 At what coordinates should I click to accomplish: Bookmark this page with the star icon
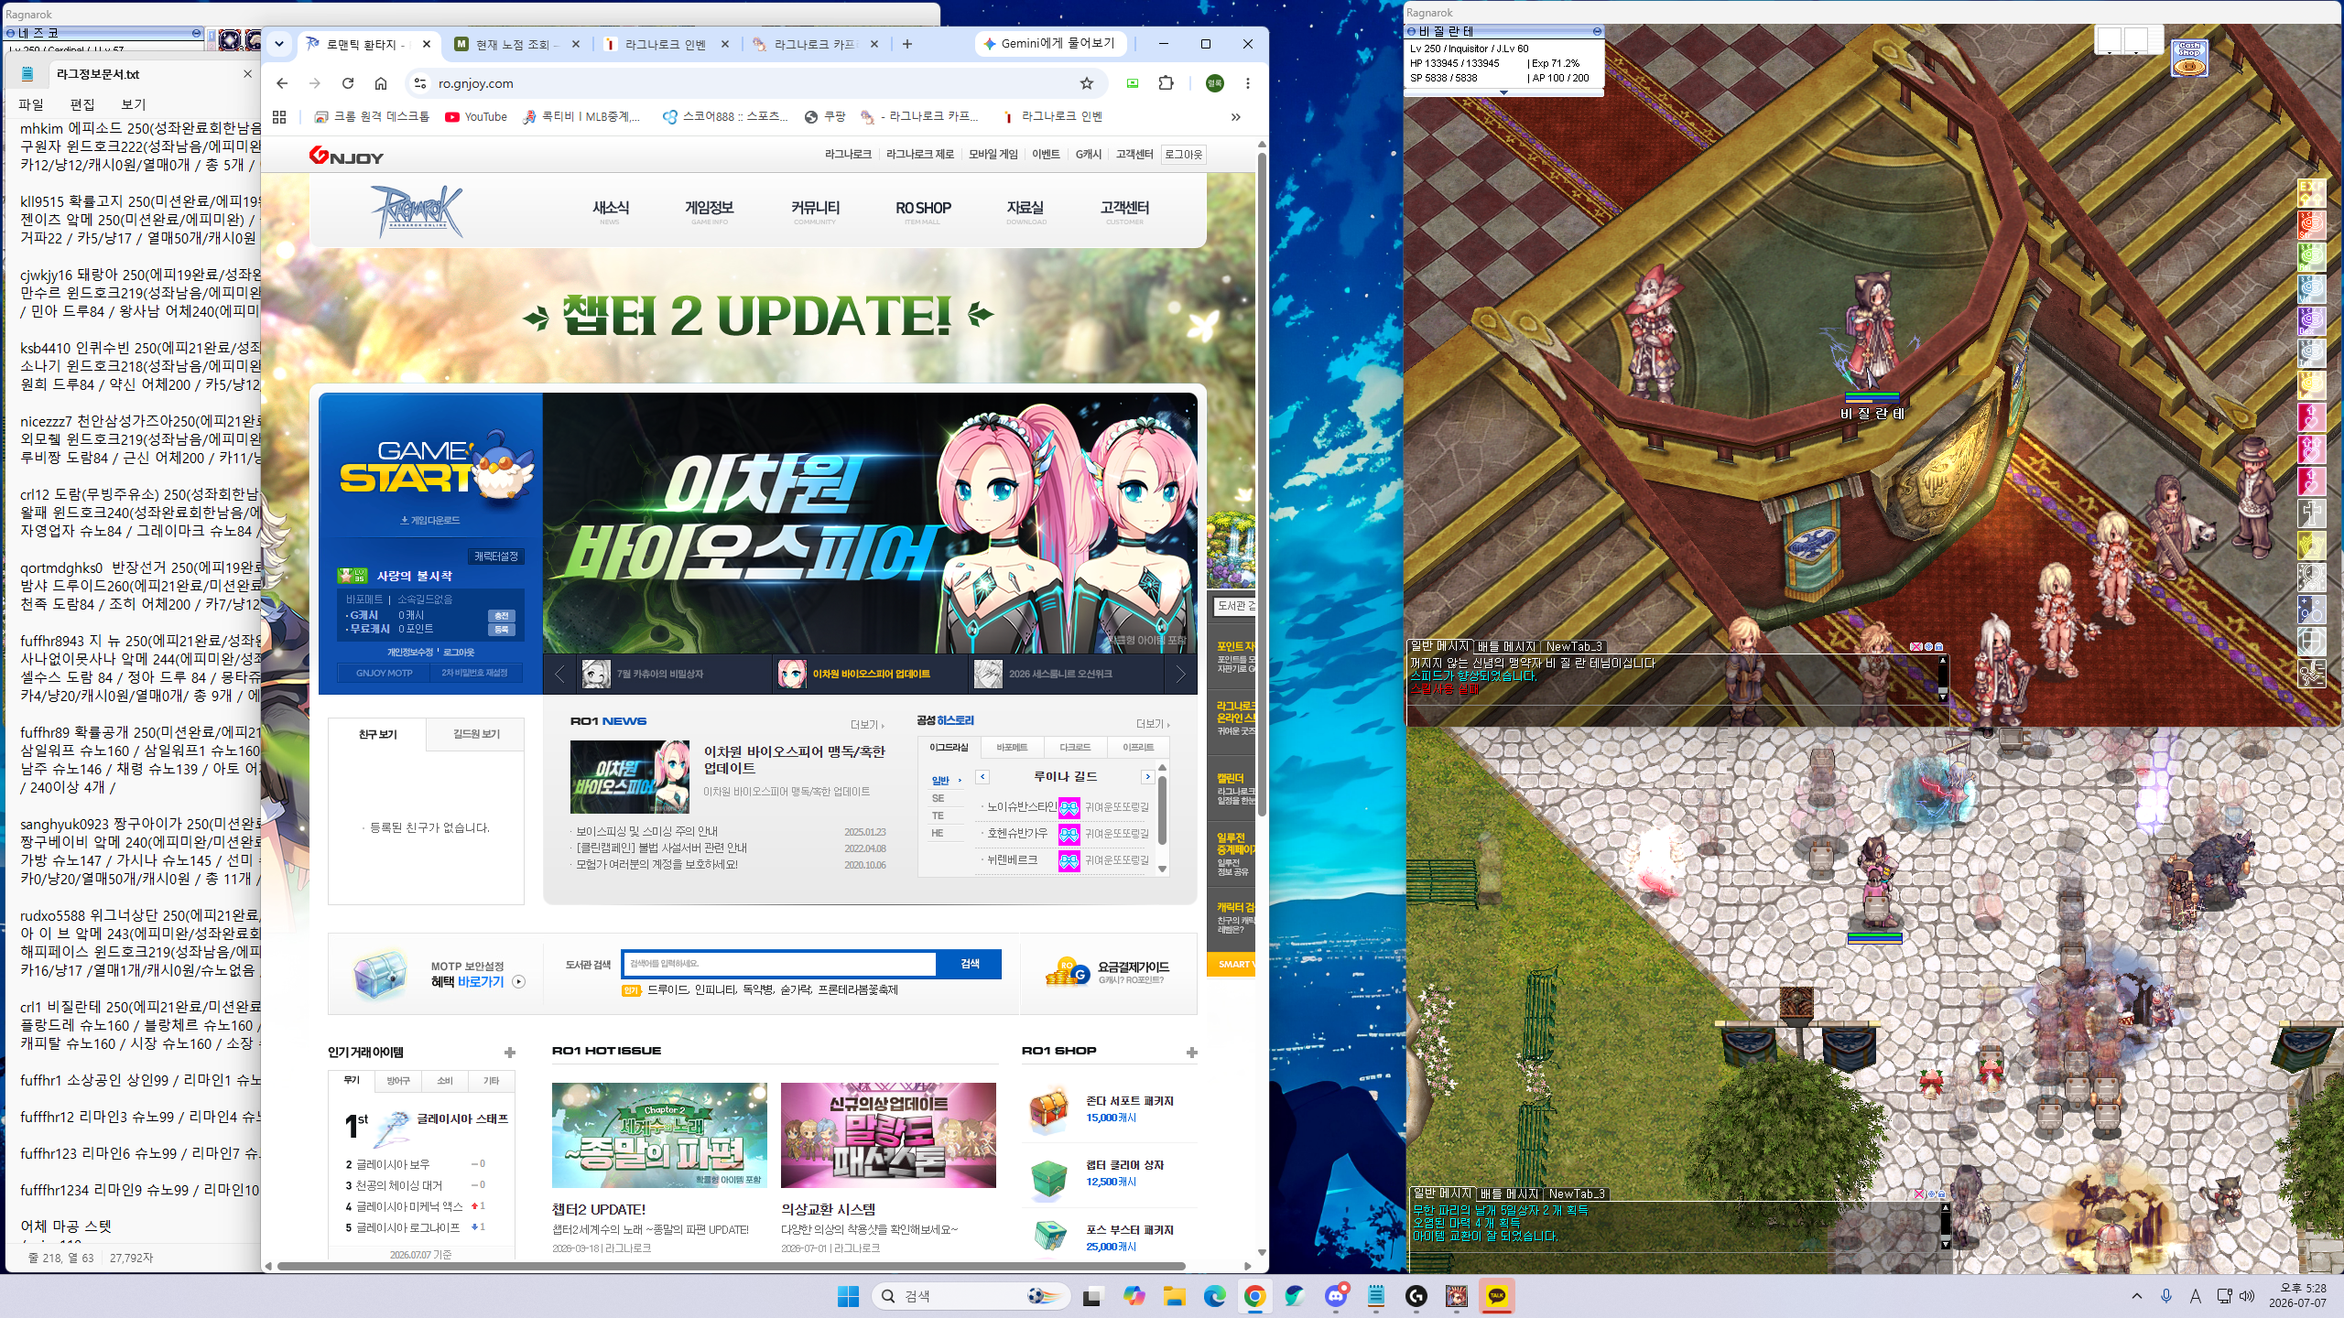(x=1087, y=83)
